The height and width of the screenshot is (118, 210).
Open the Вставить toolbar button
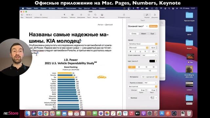[64, 15]
